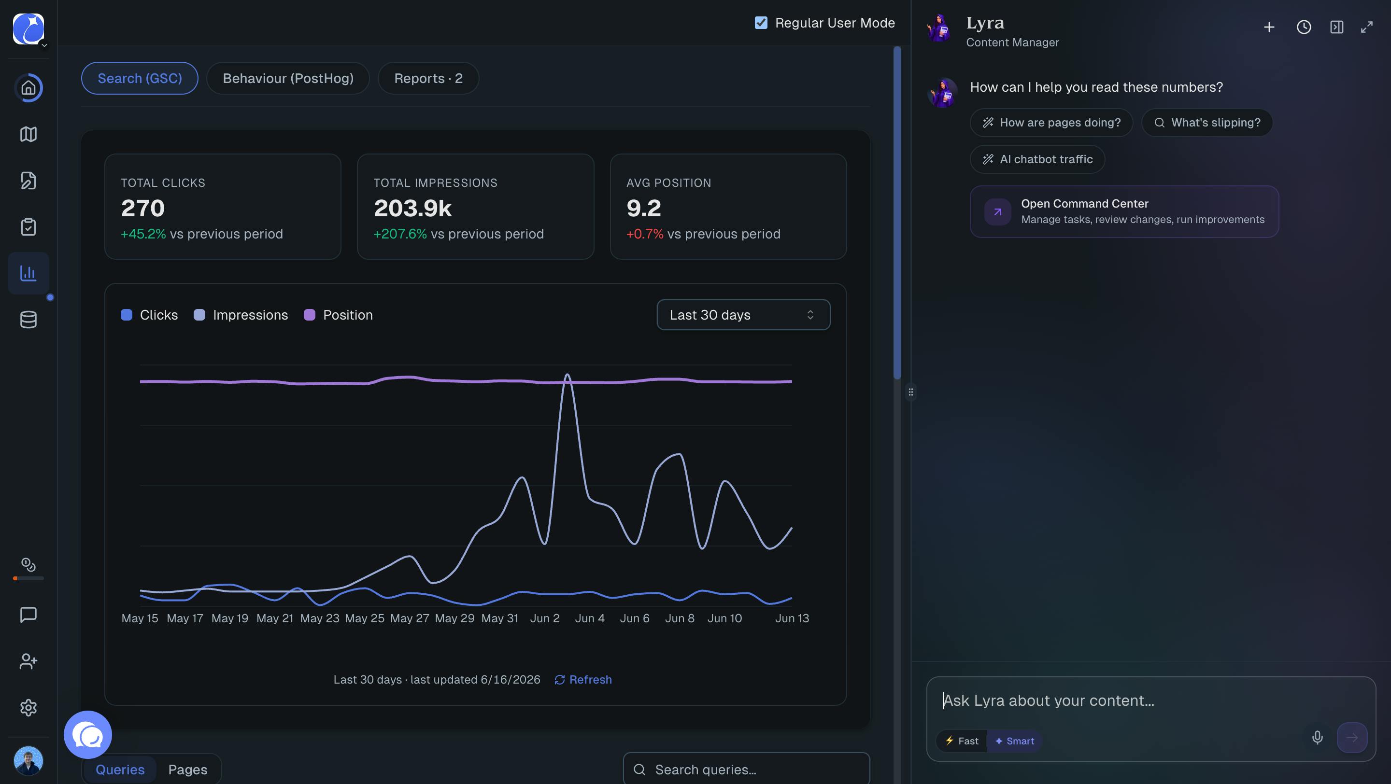
Task: Select the Pages tab
Action: pyautogui.click(x=187, y=770)
